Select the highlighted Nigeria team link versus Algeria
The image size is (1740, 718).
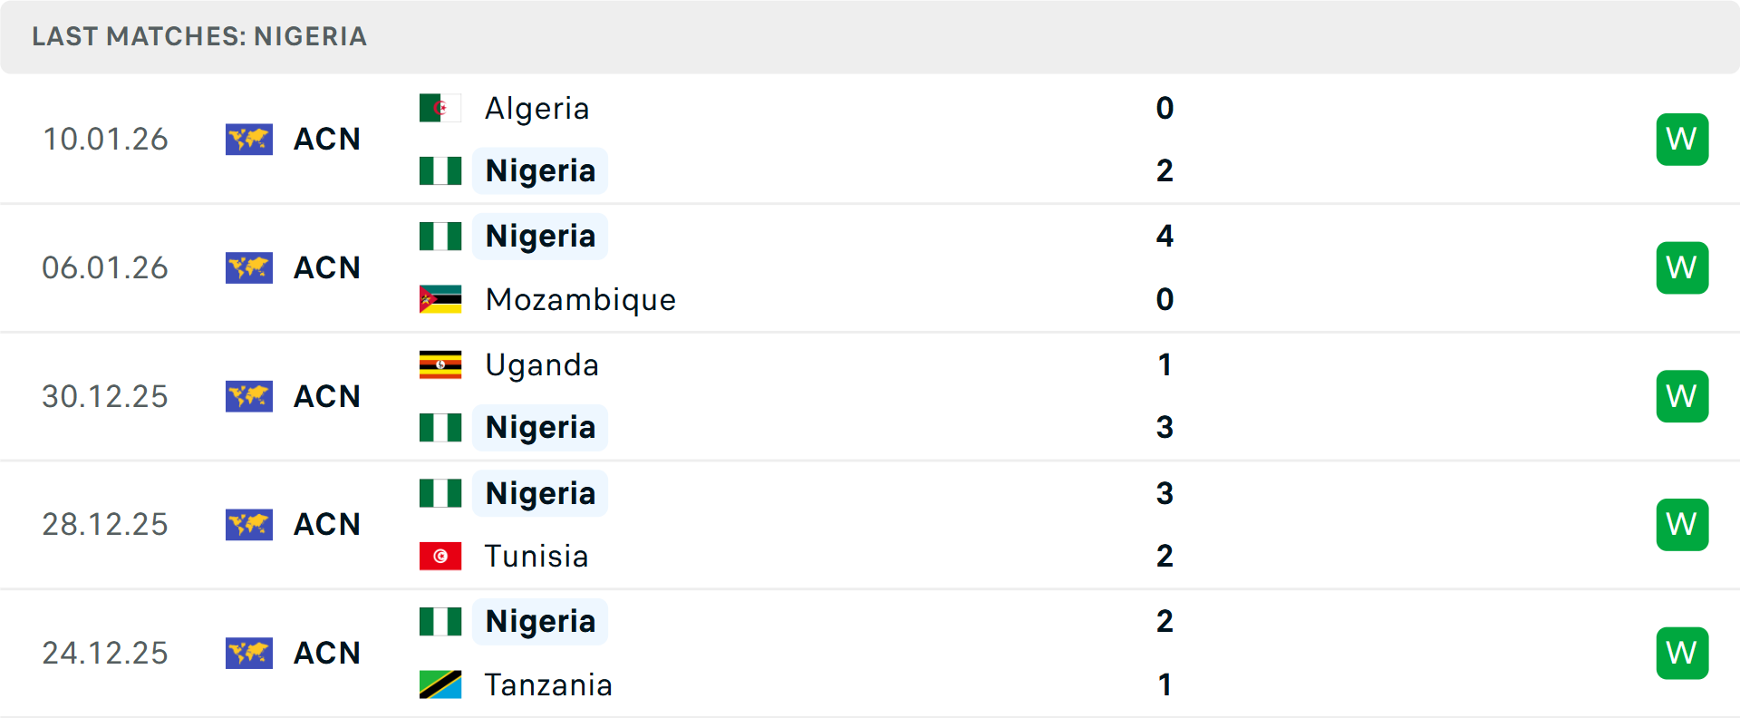click(x=540, y=170)
